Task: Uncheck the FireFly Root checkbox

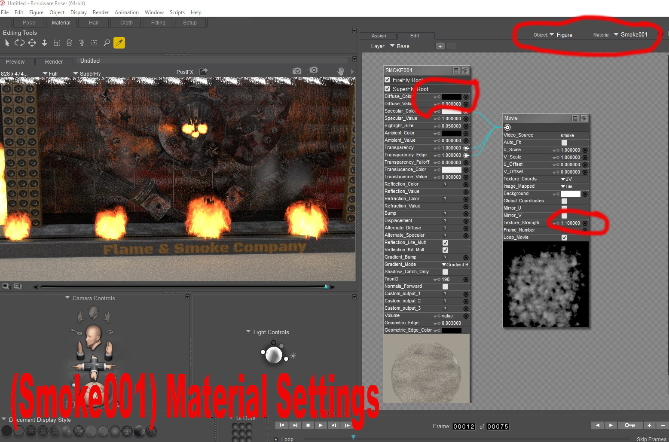Action: (387, 80)
